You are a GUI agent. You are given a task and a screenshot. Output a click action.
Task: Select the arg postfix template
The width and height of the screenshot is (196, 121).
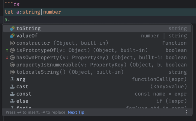click(97, 79)
